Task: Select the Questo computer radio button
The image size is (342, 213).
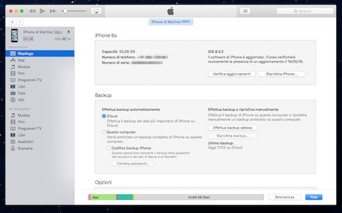Action: coord(104,132)
